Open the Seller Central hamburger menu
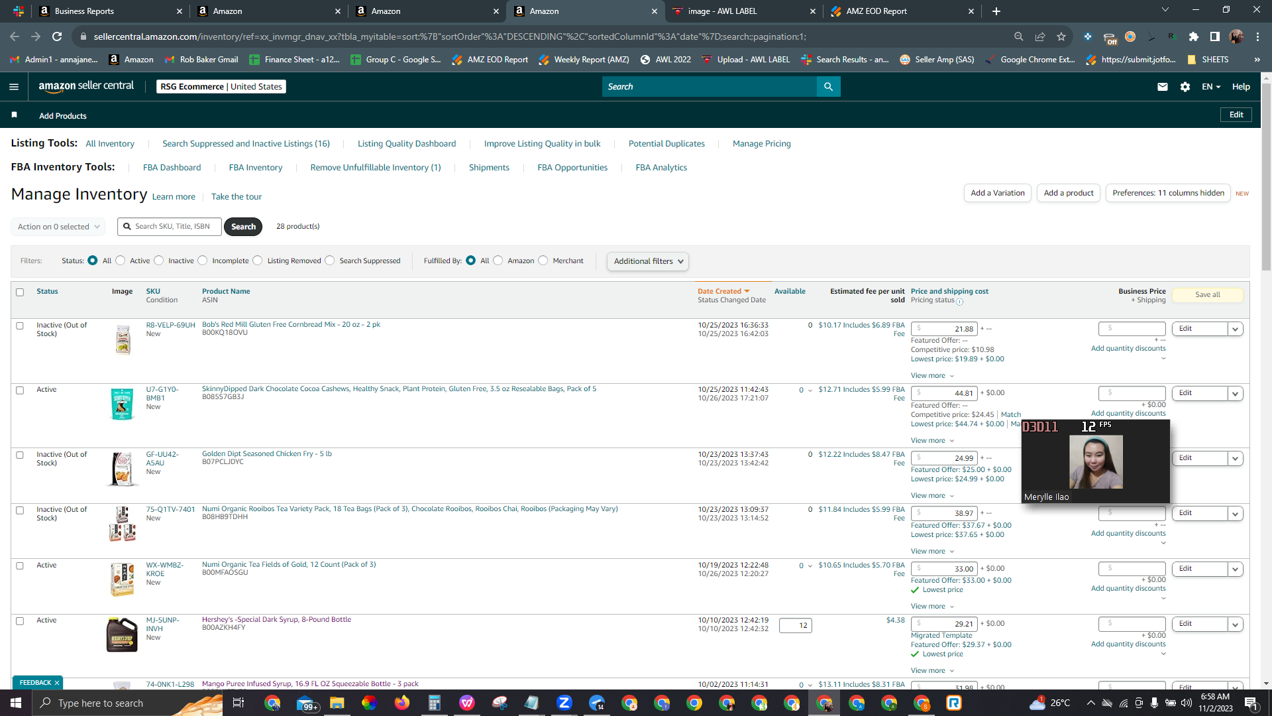 click(x=14, y=87)
